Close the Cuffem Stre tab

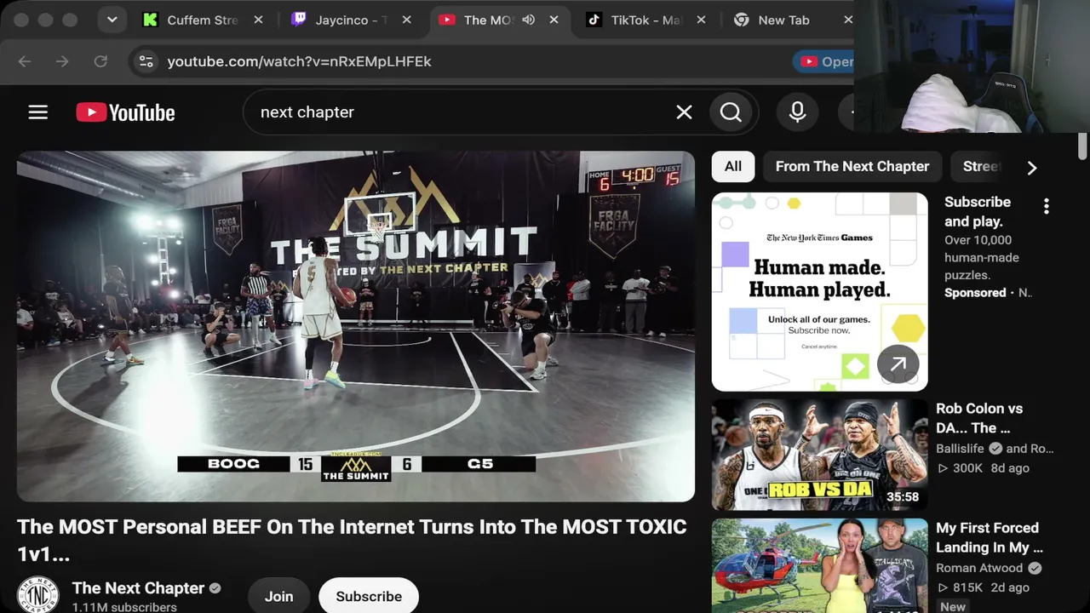click(259, 20)
